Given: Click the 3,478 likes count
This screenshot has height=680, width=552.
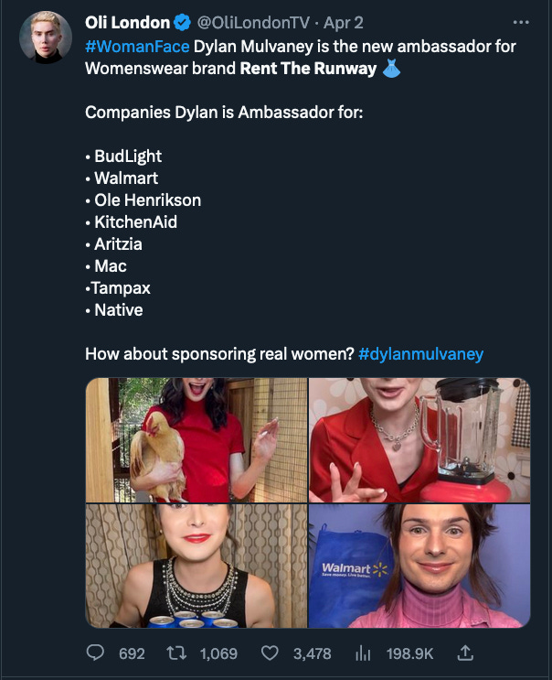Looking at the screenshot, I should point(312,653).
